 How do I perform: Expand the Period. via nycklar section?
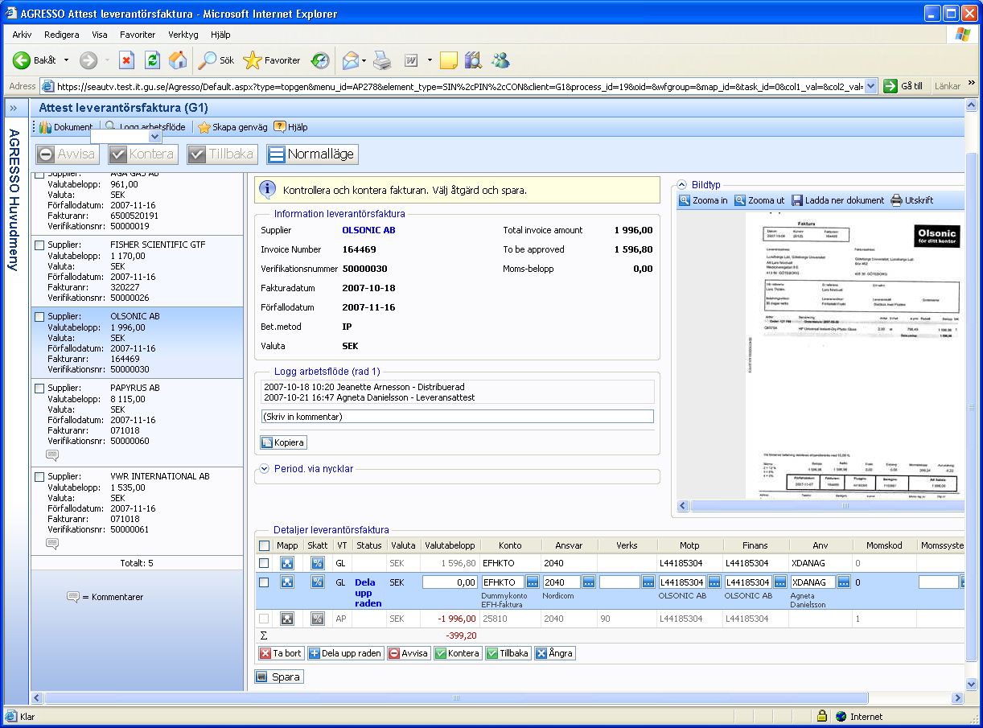pos(264,468)
